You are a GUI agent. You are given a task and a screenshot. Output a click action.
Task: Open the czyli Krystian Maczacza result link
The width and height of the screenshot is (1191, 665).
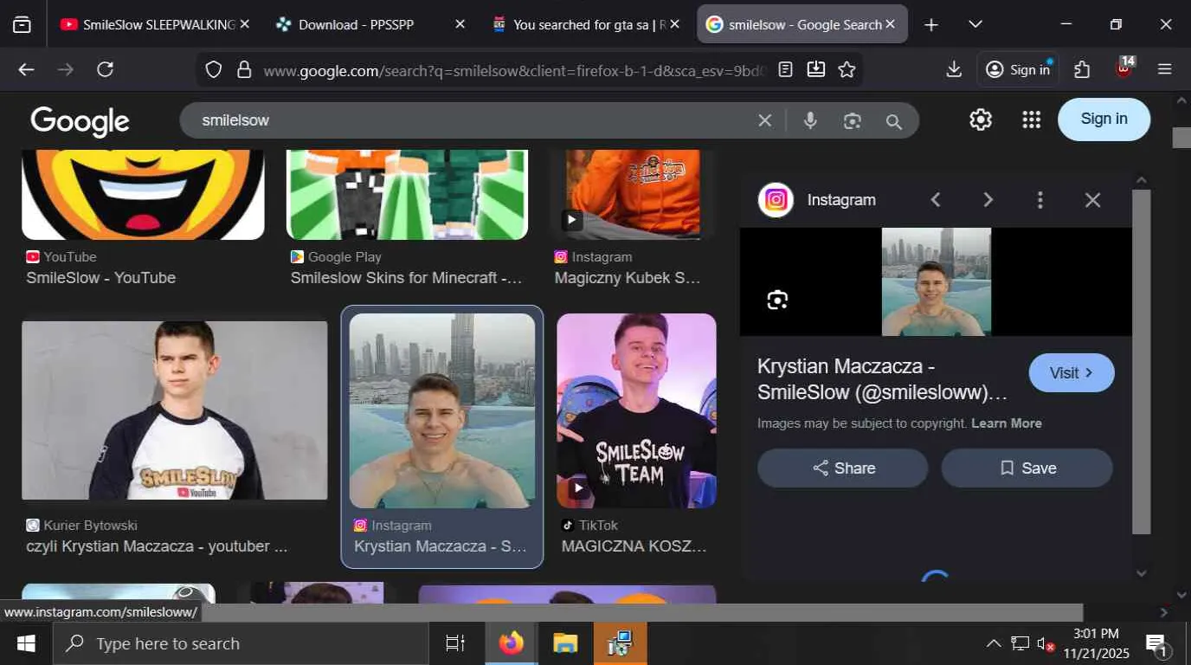pyautogui.click(x=157, y=546)
